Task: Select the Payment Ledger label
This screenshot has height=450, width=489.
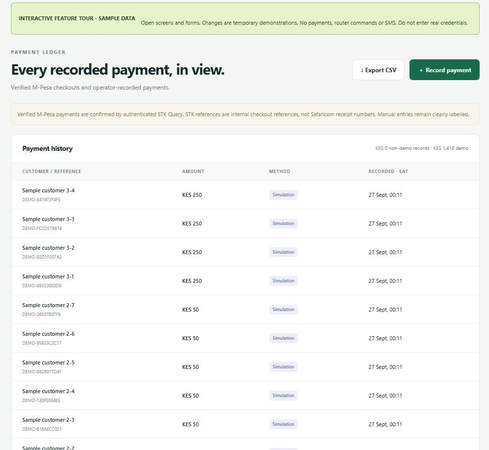Action: pos(38,52)
